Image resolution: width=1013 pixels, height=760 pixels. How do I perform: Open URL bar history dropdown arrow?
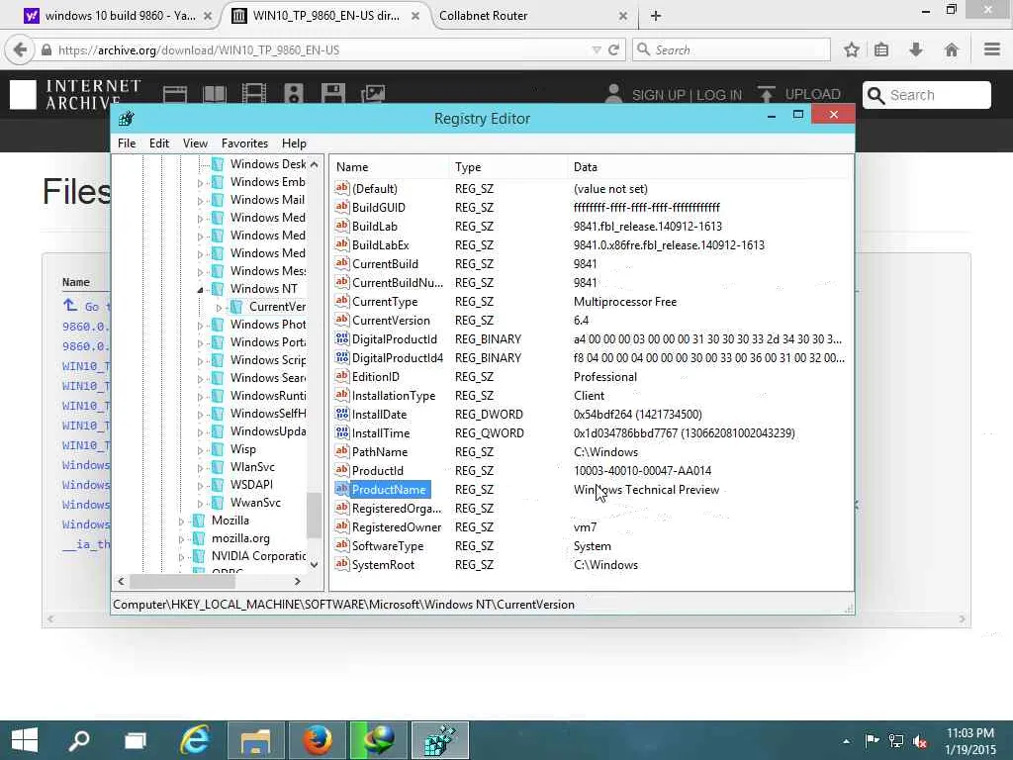(x=596, y=49)
